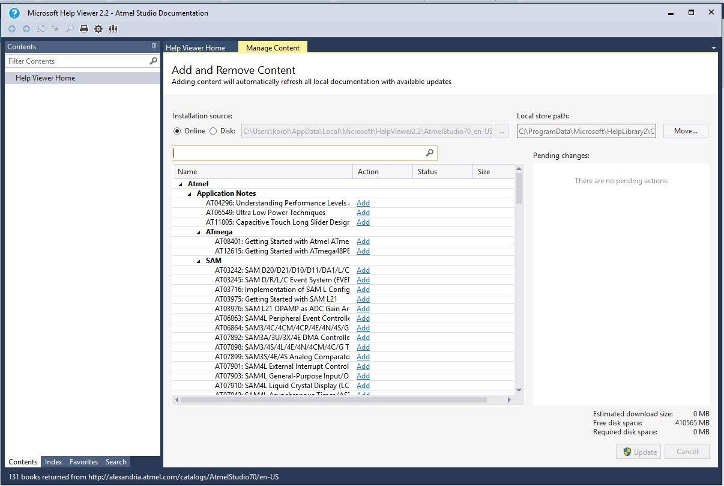Click the Forward navigation arrow in toolbar
724x486 pixels.
(x=26, y=29)
